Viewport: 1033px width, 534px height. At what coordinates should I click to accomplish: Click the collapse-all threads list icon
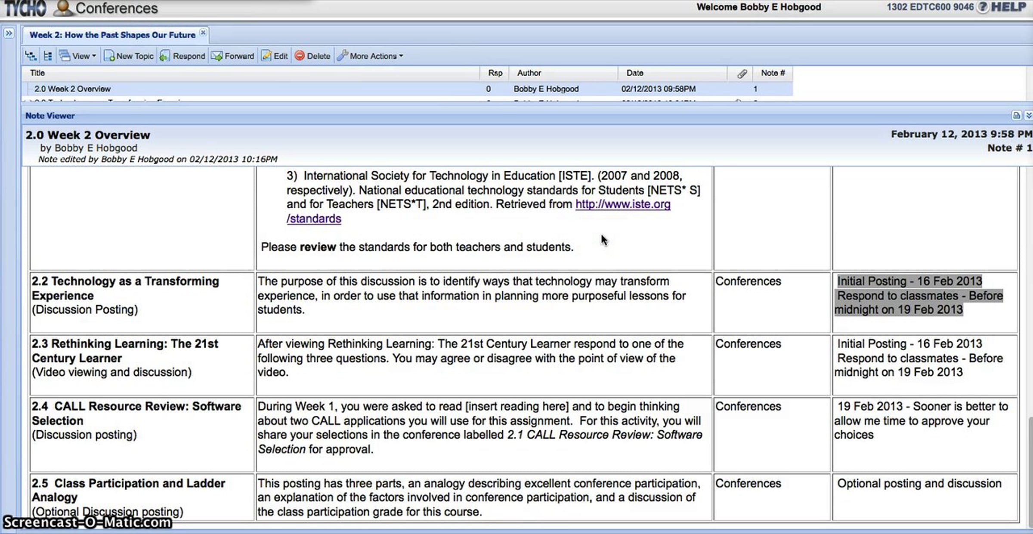pos(48,56)
